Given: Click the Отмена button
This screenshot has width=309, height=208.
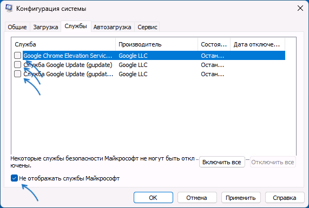Looking at the screenshot, I should (197, 198).
